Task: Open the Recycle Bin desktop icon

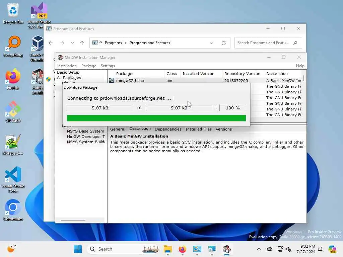Action: click(x=13, y=13)
